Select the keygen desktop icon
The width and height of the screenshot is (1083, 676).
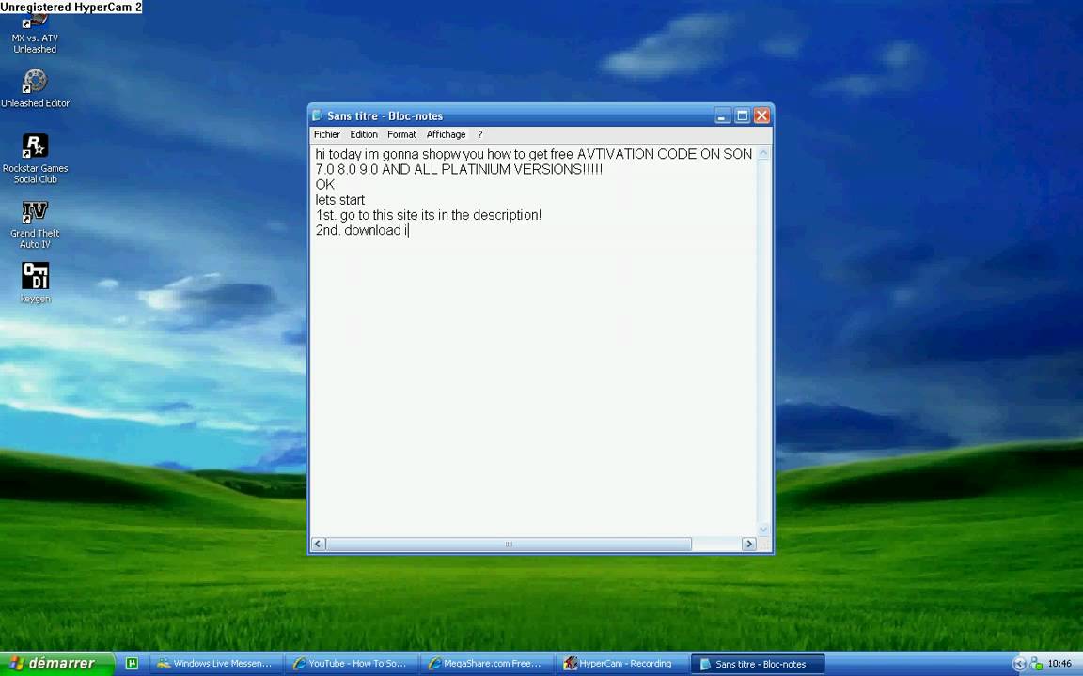point(35,283)
